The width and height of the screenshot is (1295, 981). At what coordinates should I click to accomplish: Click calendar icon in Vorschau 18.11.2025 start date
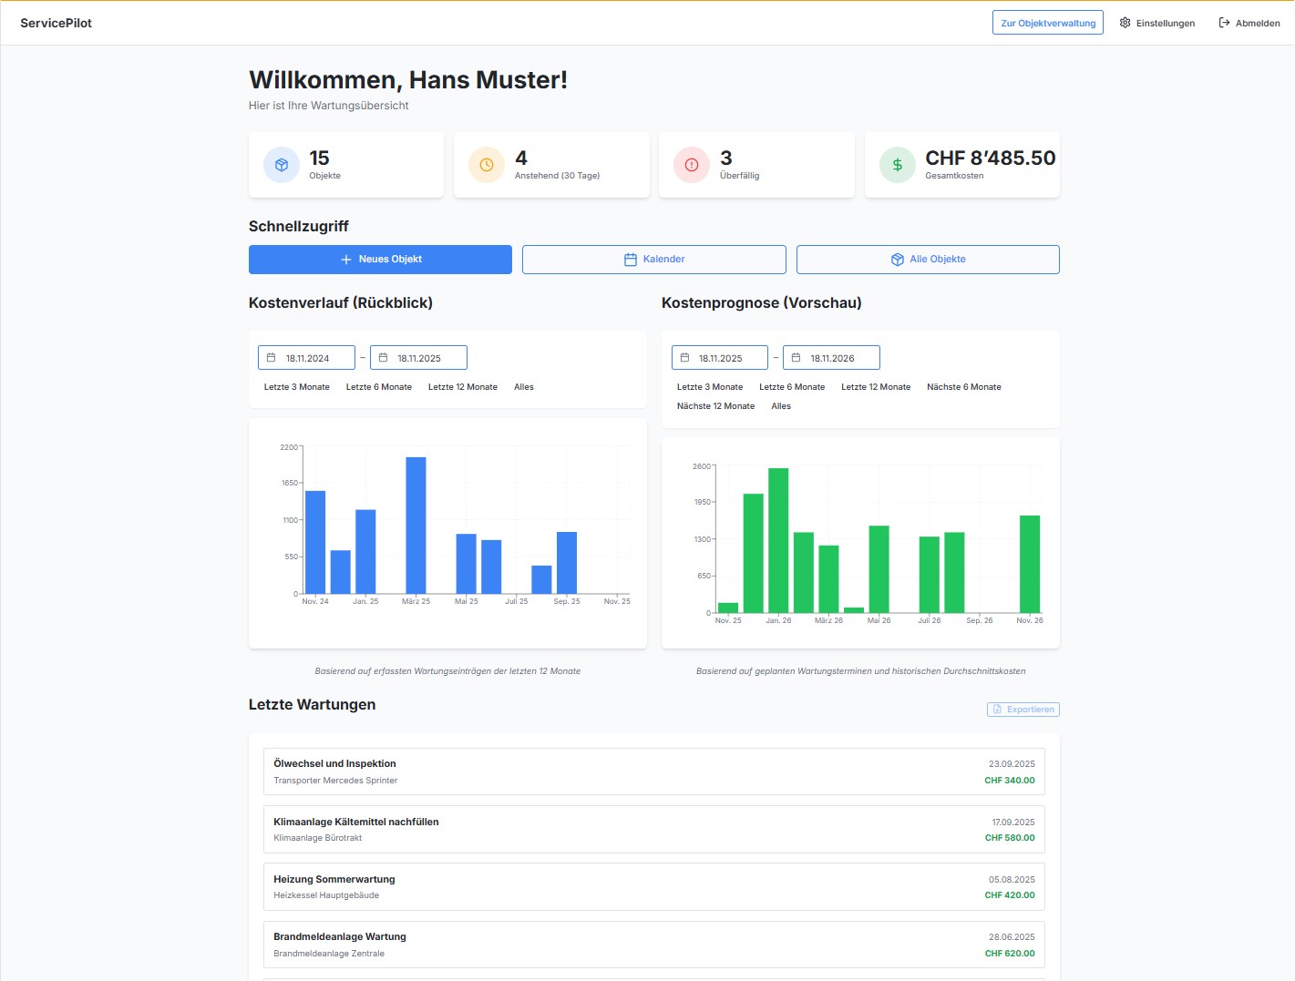pyautogui.click(x=685, y=358)
